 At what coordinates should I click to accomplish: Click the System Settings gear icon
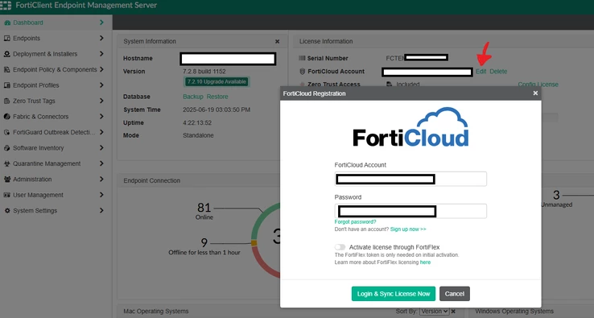click(6, 211)
